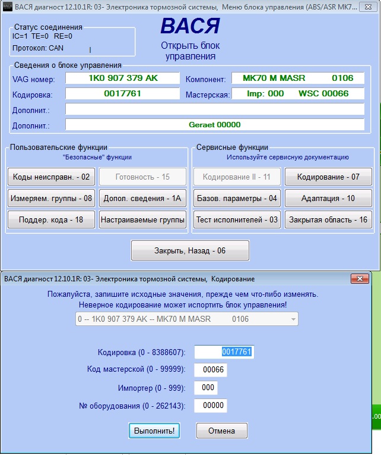Click Базов. параметры - 04 button
The height and width of the screenshot is (455, 381).
[x=237, y=198]
